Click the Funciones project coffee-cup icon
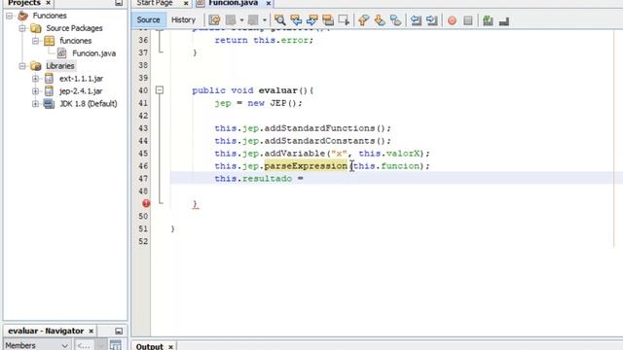The image size is (623, 350). pos(23,16)
